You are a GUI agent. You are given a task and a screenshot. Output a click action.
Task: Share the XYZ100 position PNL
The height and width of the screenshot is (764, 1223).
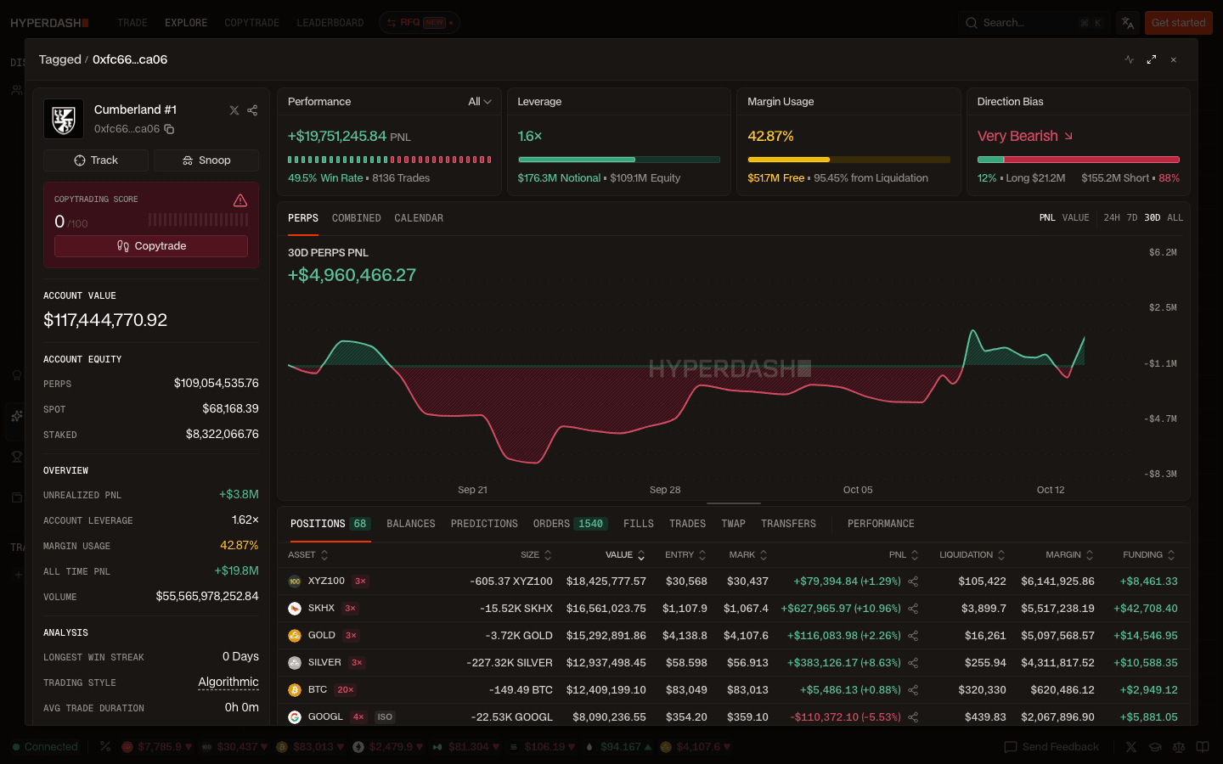pyautogui.click(x=914, y=581)
